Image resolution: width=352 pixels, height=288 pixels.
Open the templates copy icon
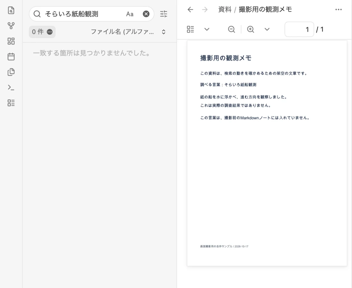(x=11, y=72)
